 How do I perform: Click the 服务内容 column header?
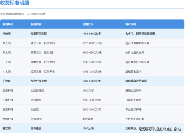36,24
